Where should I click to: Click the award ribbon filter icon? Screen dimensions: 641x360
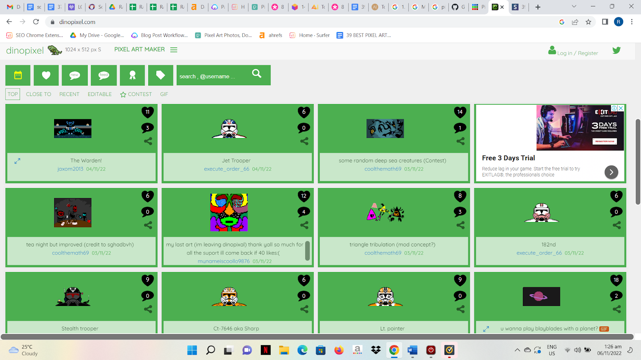[132, 75]
